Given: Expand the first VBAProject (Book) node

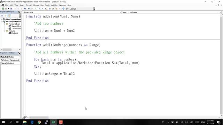Looking at the screenshot, I should coord(2,19).
